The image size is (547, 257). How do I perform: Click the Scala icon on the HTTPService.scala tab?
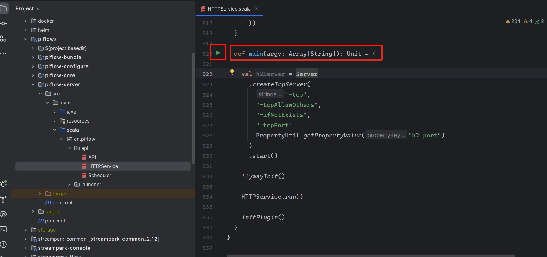[203, 9]
